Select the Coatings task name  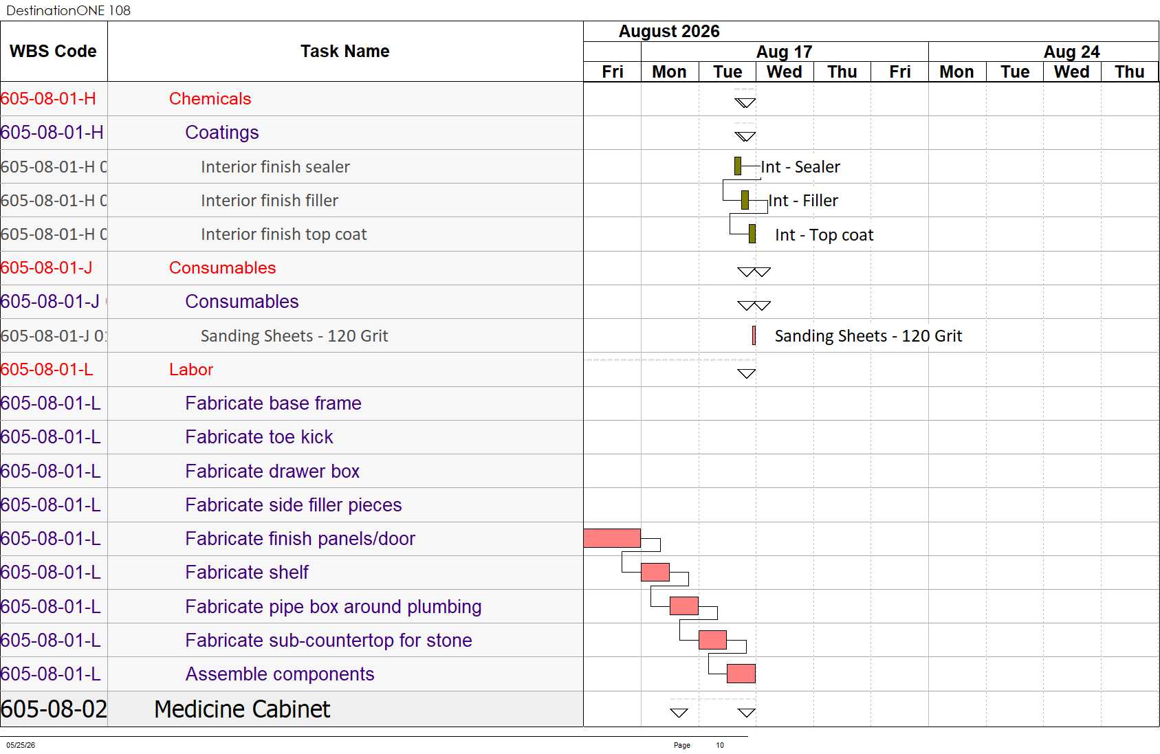pyautogui.click(x=222, y=133)
